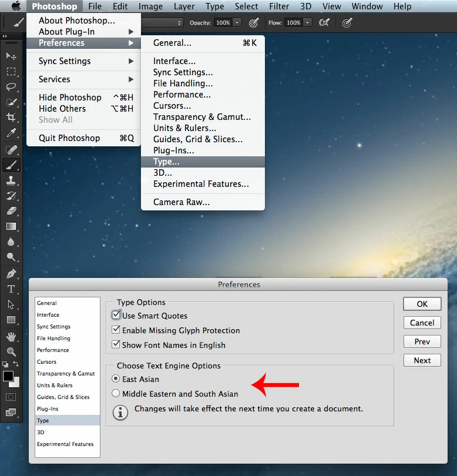Select the History Brush tool
Image resolution: width=457 pixels, height=476 pixels.
tap(11, 196)
